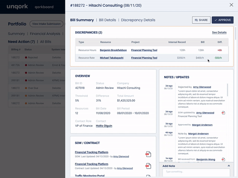Click Amy Glenwood in Rejected by note
The height and width of the screenshot is (178, 238).
(202, 87)
